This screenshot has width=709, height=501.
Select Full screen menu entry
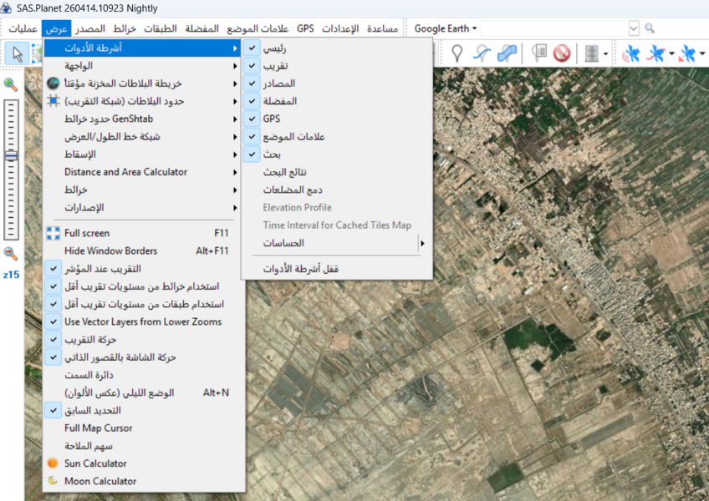(x=87, y=233)
